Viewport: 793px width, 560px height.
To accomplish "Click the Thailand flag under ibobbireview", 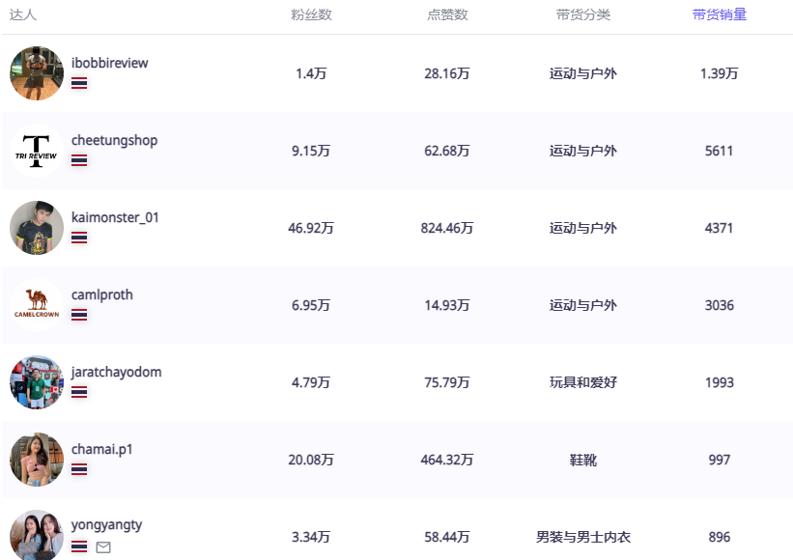I will coord(79,83).
